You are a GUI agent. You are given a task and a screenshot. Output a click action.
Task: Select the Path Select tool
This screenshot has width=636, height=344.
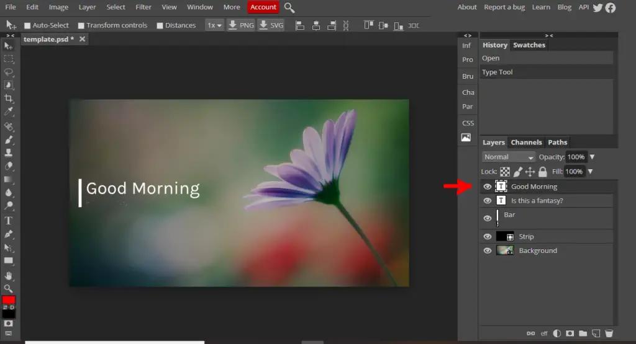(x=8, y=247)
